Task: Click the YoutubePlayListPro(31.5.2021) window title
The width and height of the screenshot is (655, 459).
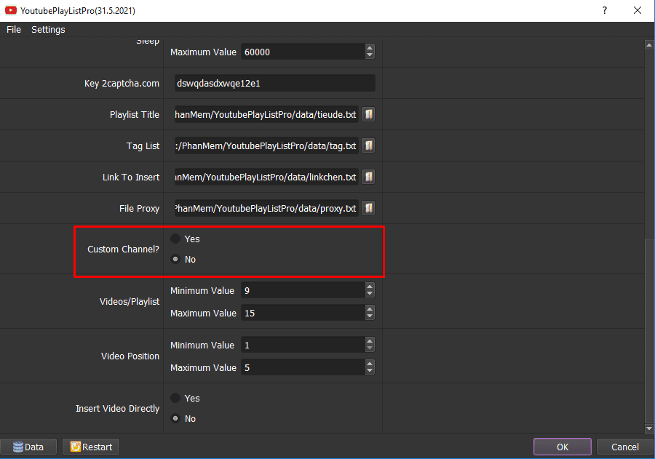Action: coord(78,11)
